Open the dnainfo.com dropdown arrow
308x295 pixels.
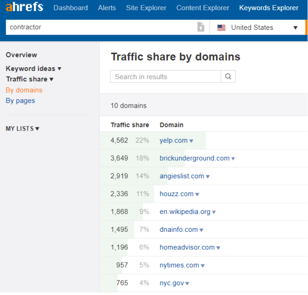pyautogui.click(x=201, y=230)
